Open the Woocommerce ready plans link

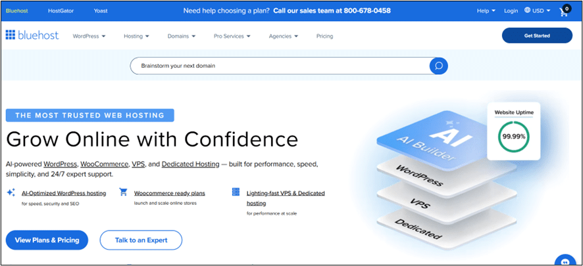coord(170,193)
